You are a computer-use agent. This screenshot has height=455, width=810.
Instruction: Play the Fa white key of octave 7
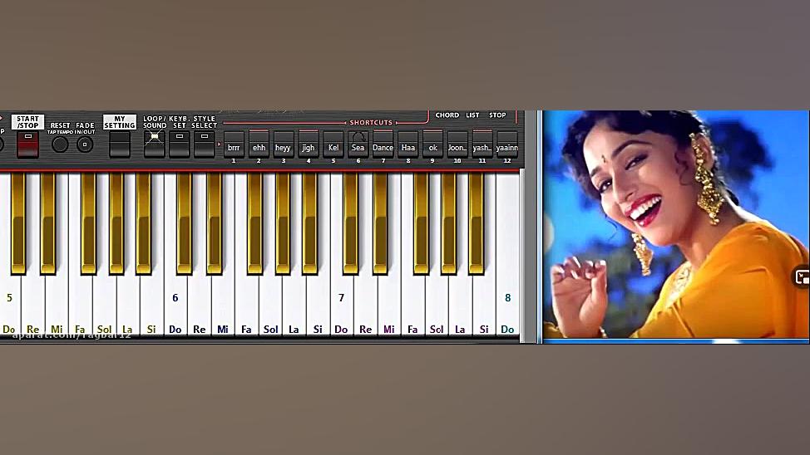point(412,307)
